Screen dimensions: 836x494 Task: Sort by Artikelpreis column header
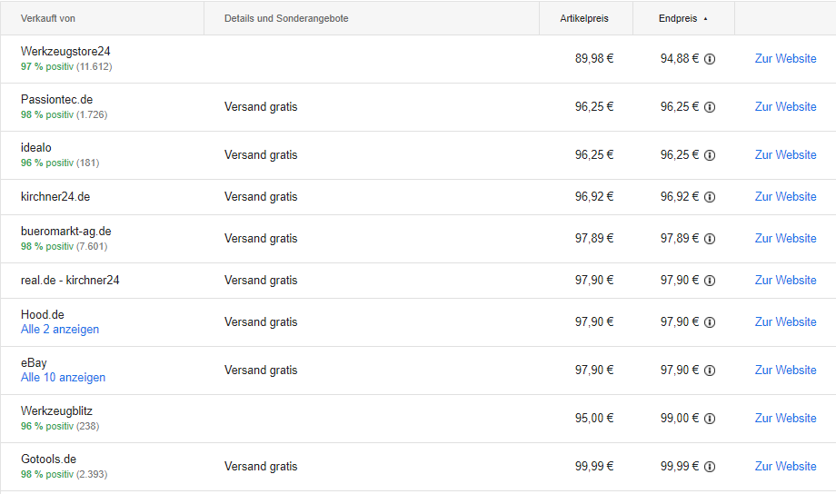coord(583,19)
